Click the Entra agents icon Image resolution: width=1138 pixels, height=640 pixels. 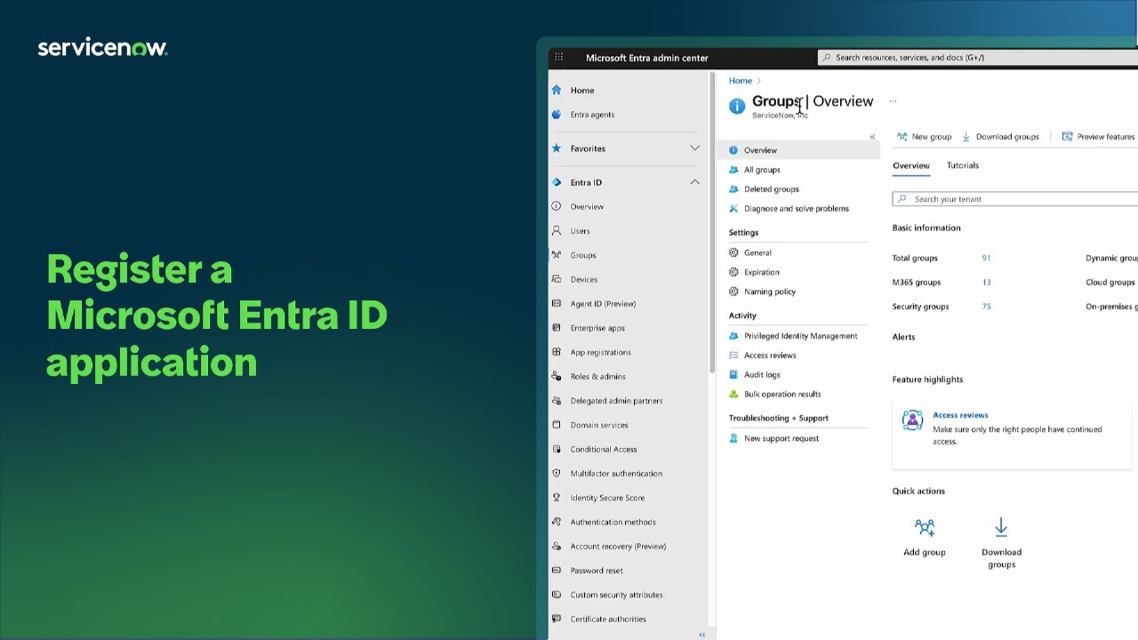557,114
